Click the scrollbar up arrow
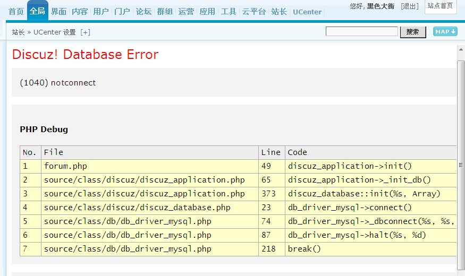This screenshot has width=465, height=276. [x=461, y=50]
